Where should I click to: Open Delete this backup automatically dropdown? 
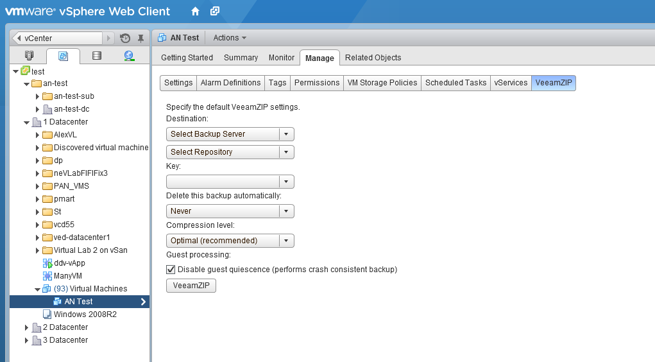[230, 211]
